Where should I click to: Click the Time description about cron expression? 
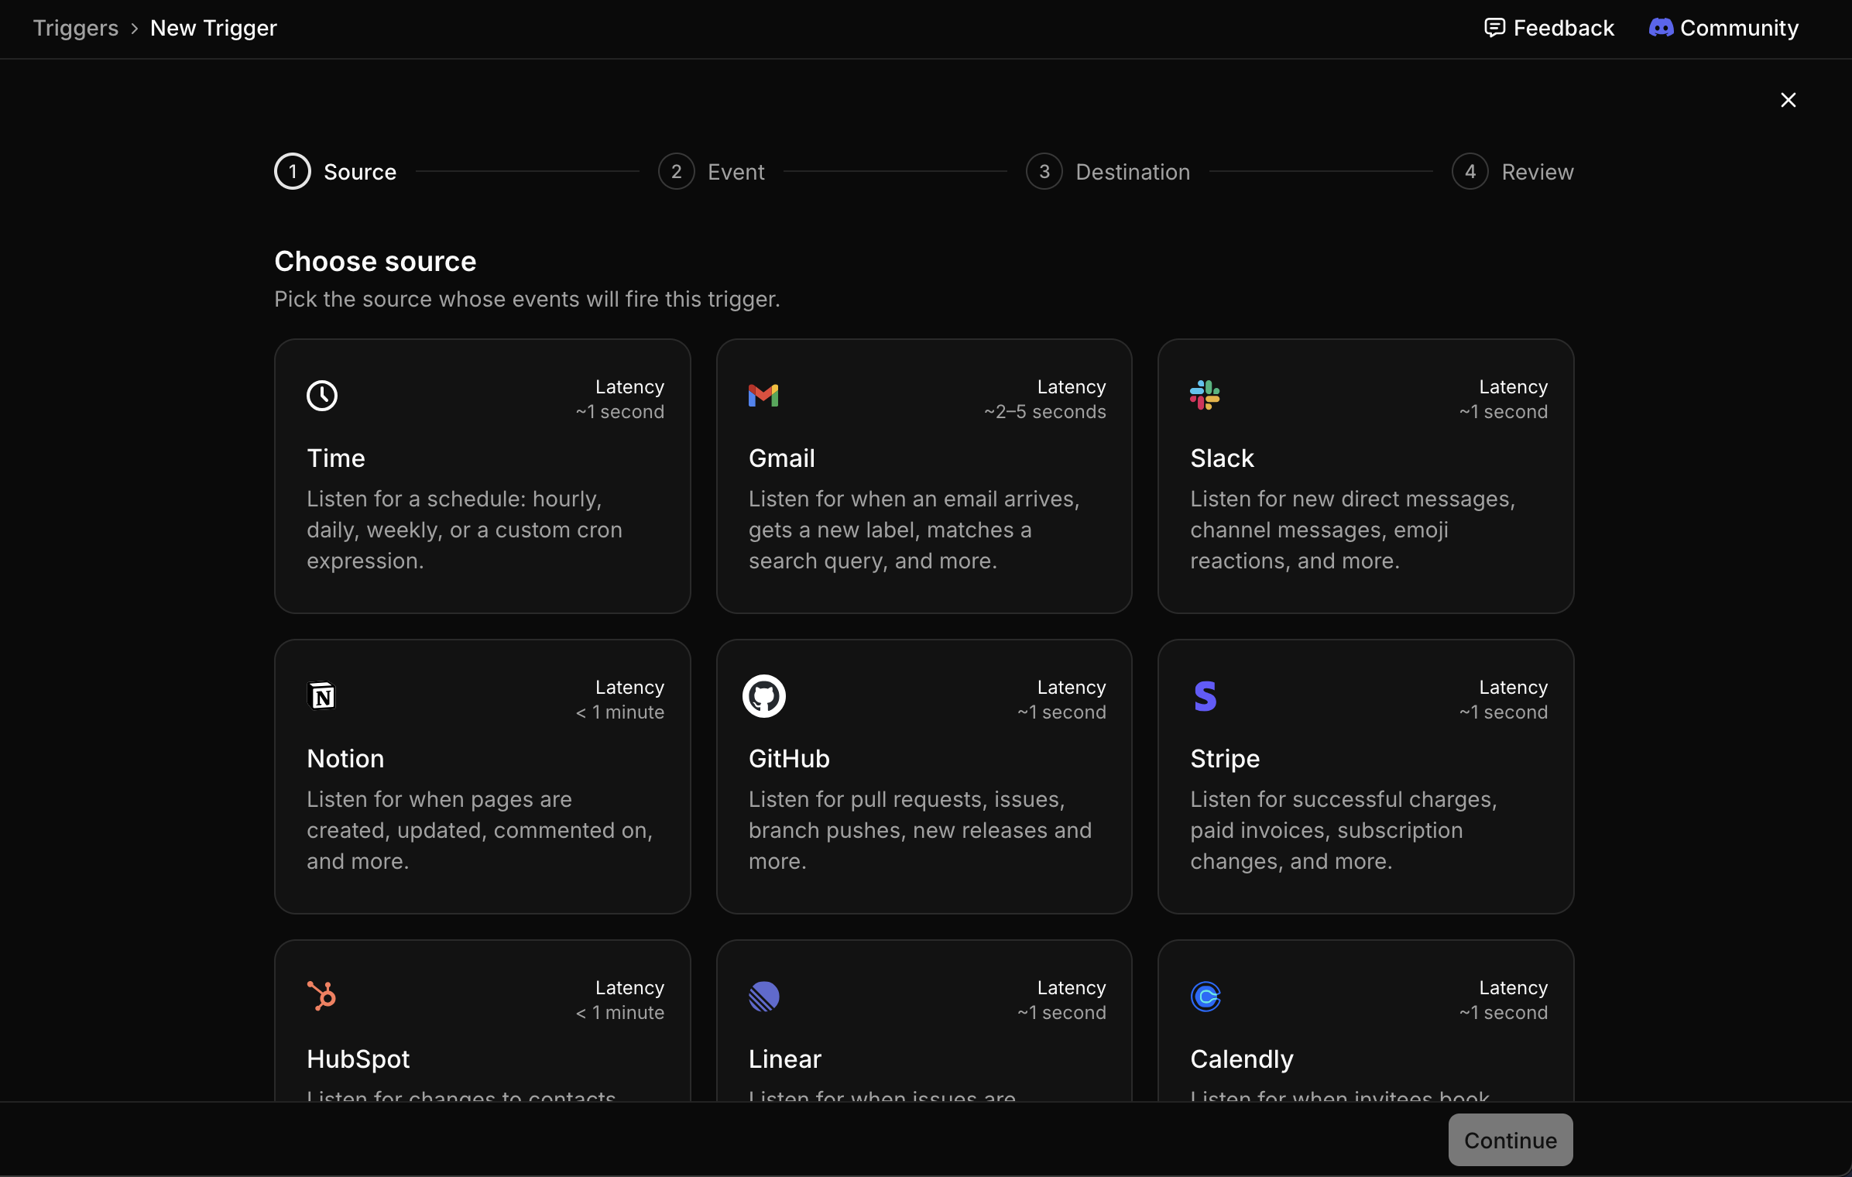(465, 530)
